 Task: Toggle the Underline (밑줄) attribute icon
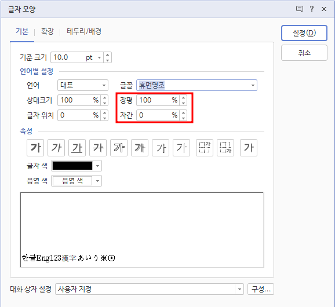click(x=77, y=148)
